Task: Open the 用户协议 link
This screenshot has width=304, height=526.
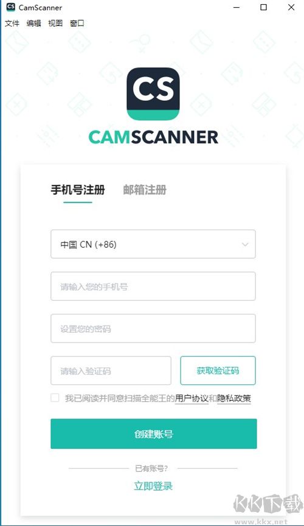Action: point(192,398)
